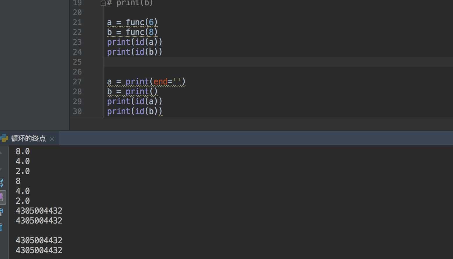Viewport: 453px width, 259px height.
Task: Click the first '4305004432' output line
Action: (39, 211)
